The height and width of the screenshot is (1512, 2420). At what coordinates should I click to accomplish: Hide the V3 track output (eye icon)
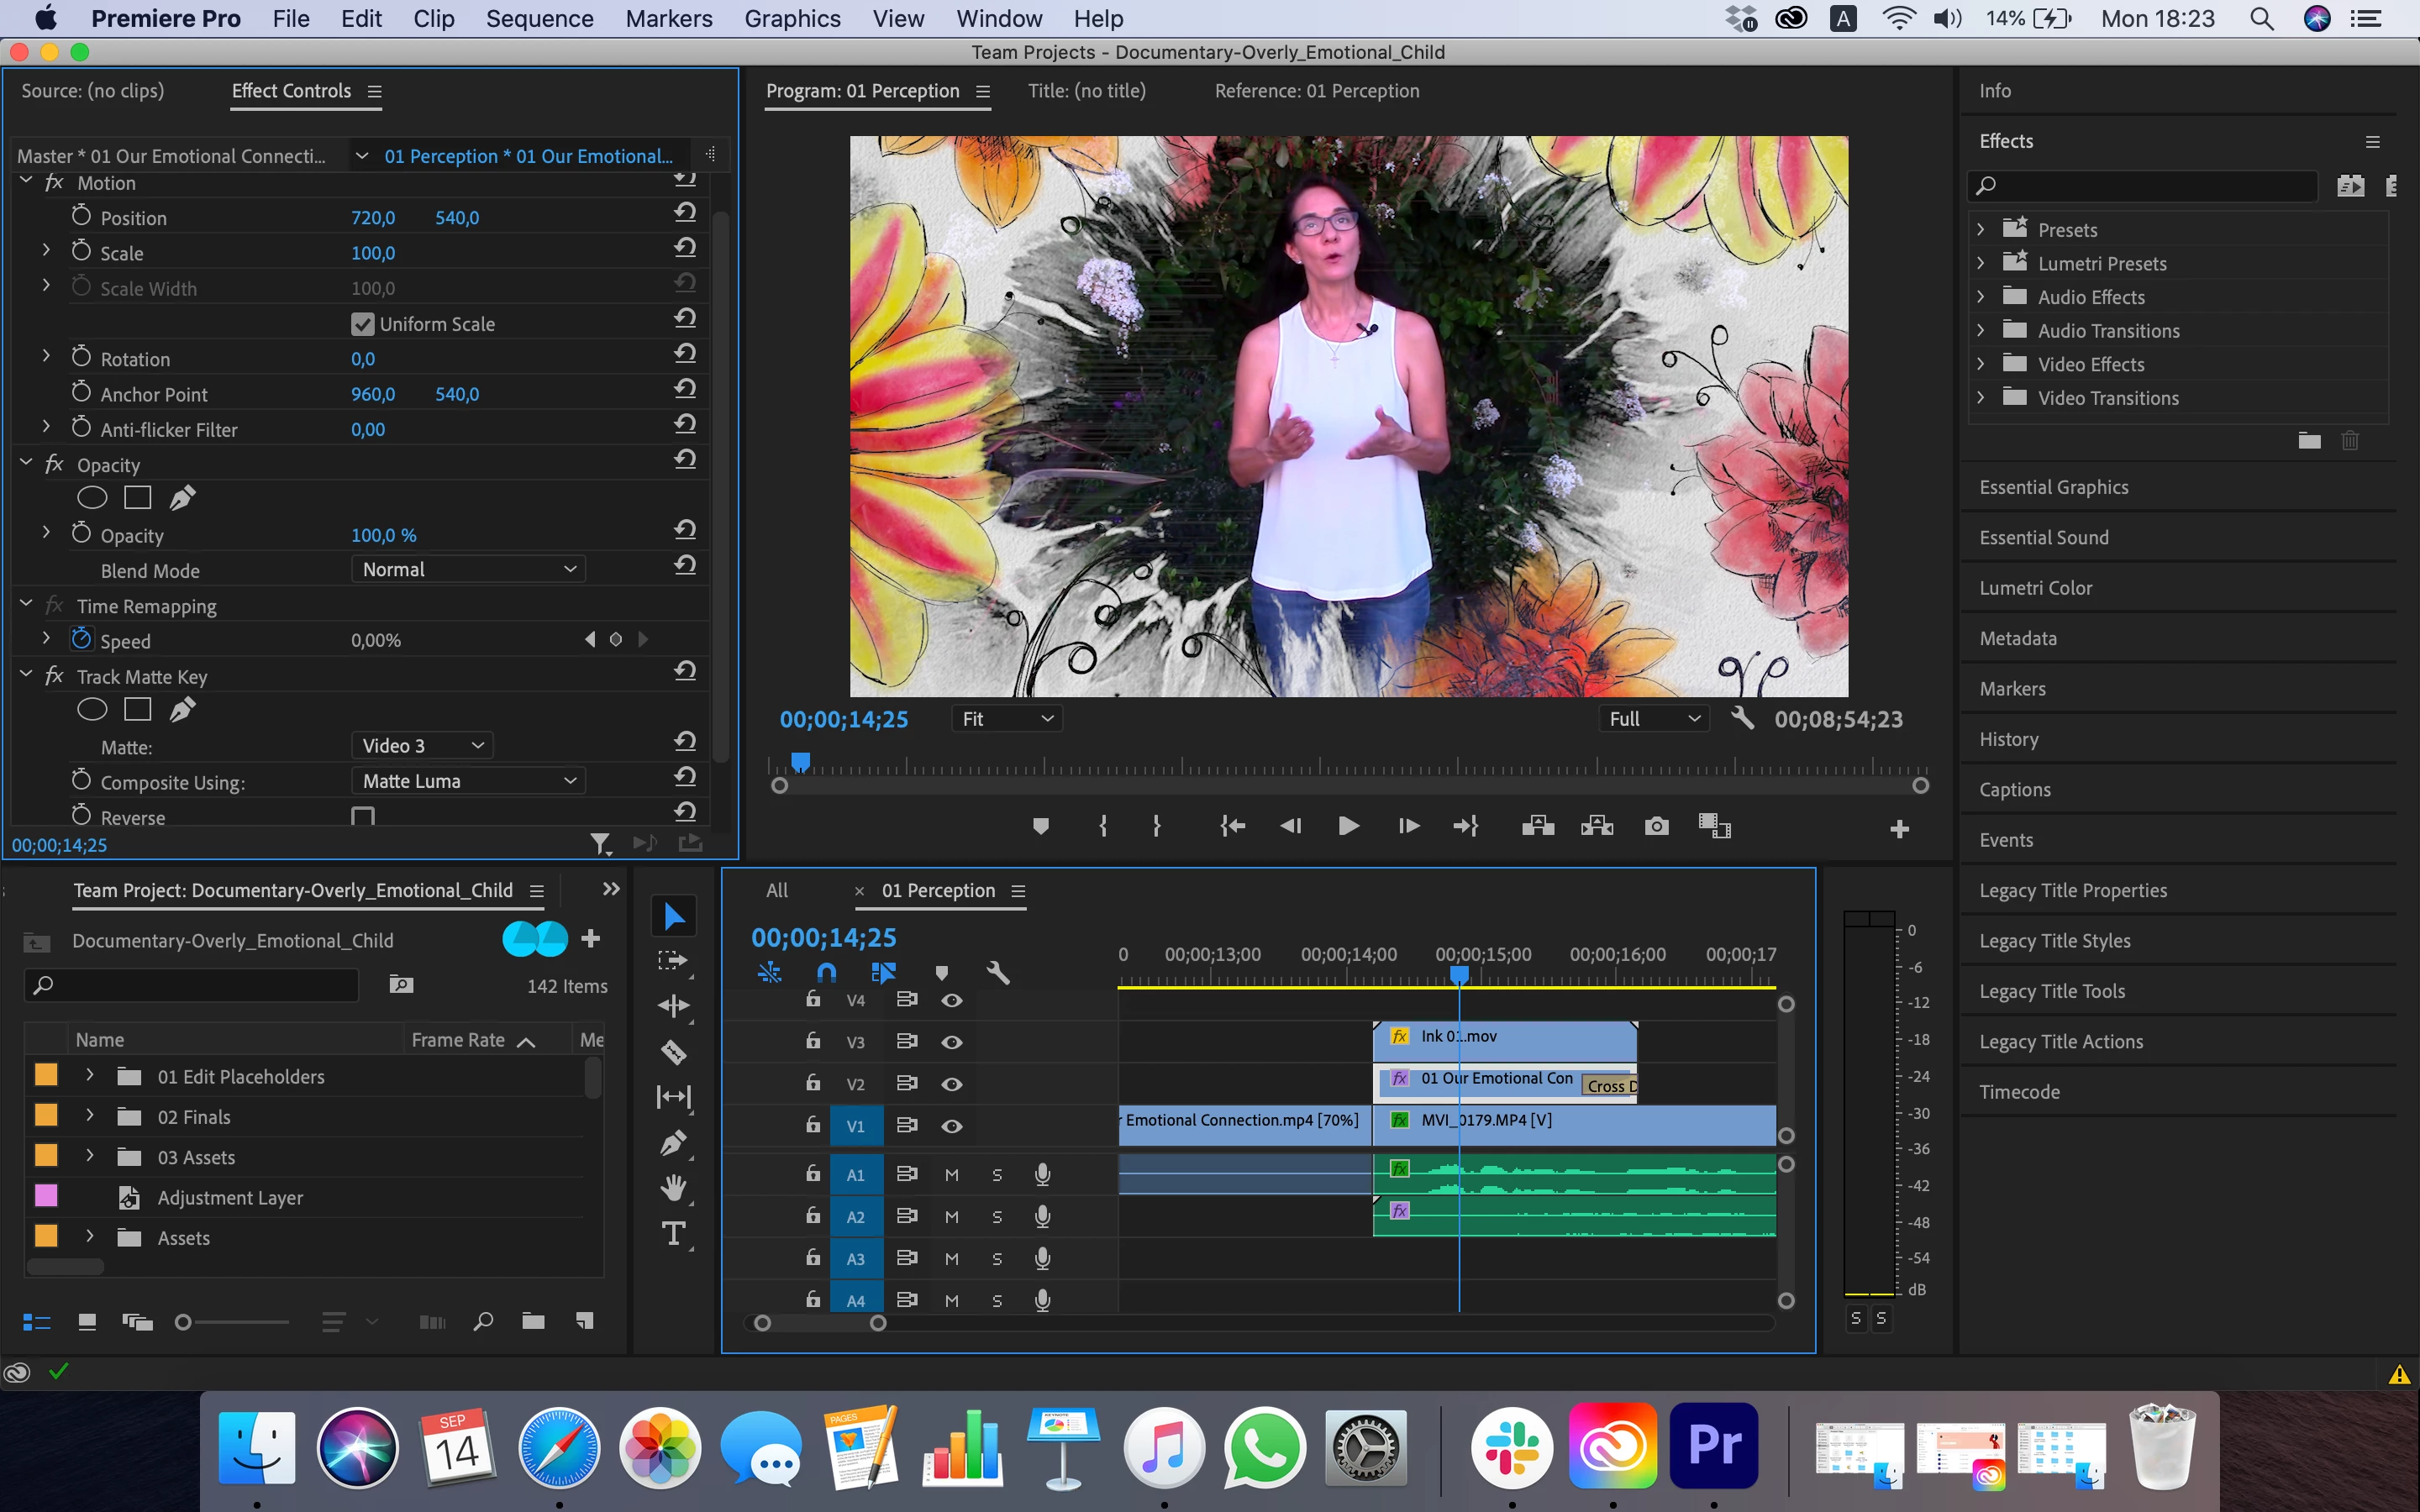(x=951, y=1042)
